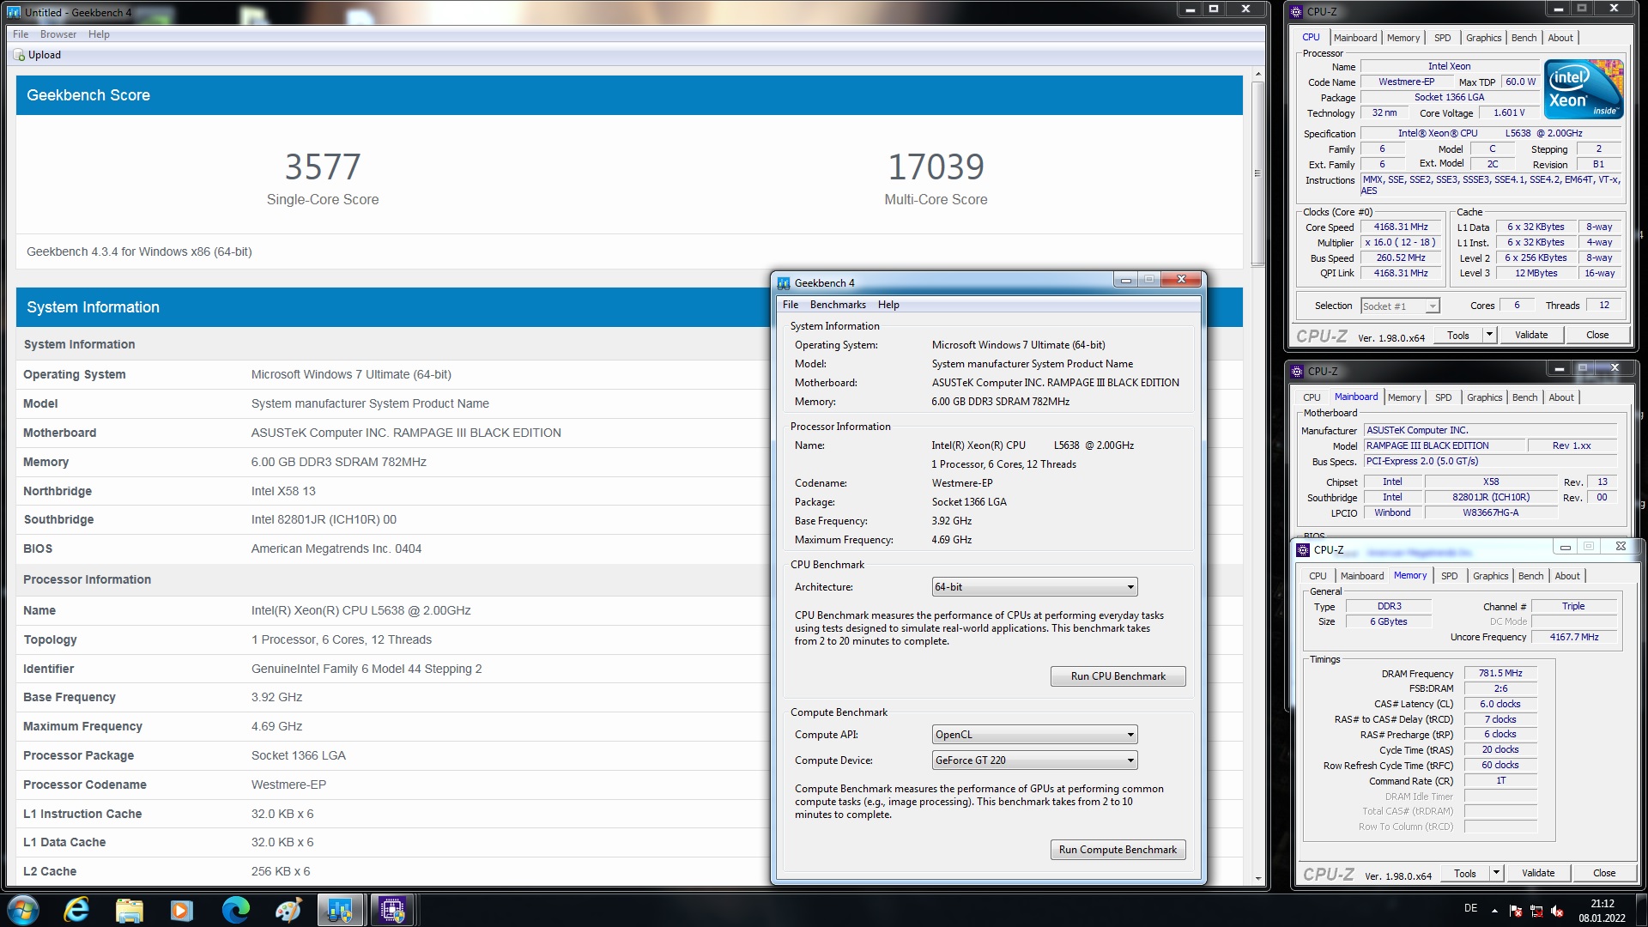This screenshot has height=927, width=1648.
Task: Open Help menu in Geekbench 4 dialog
Action: (888, 305)
